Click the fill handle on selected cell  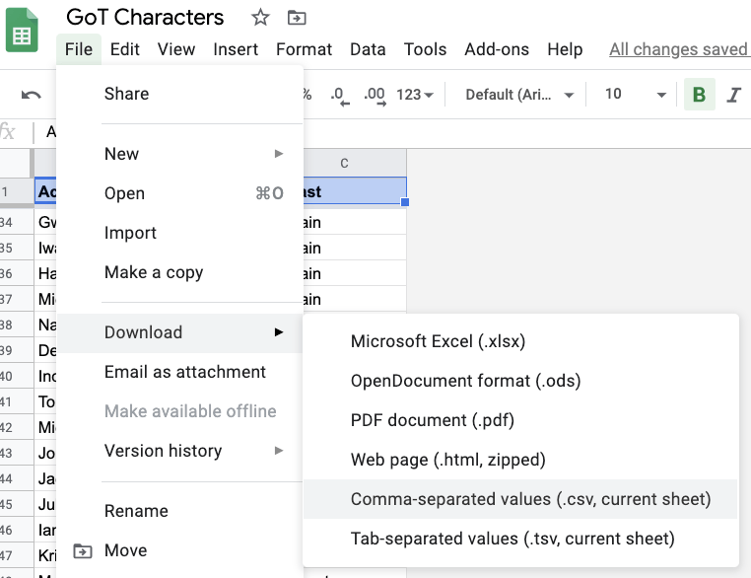click(405, 202)
